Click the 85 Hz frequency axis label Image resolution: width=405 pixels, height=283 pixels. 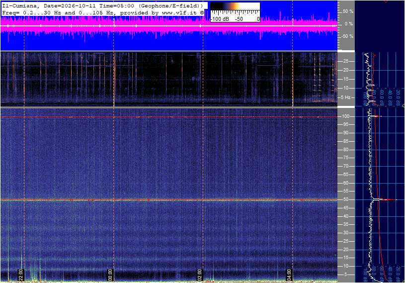(345, 141)
